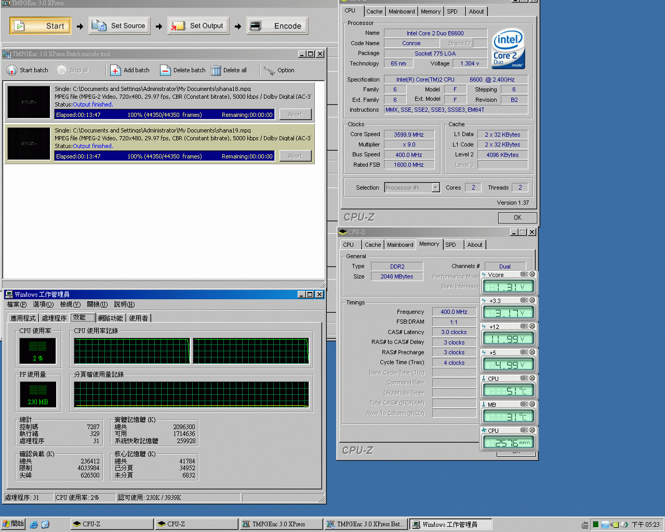Open 選項(O) menu in Task Manager
The width and height of the screenshot is (665, 532).
43,304
